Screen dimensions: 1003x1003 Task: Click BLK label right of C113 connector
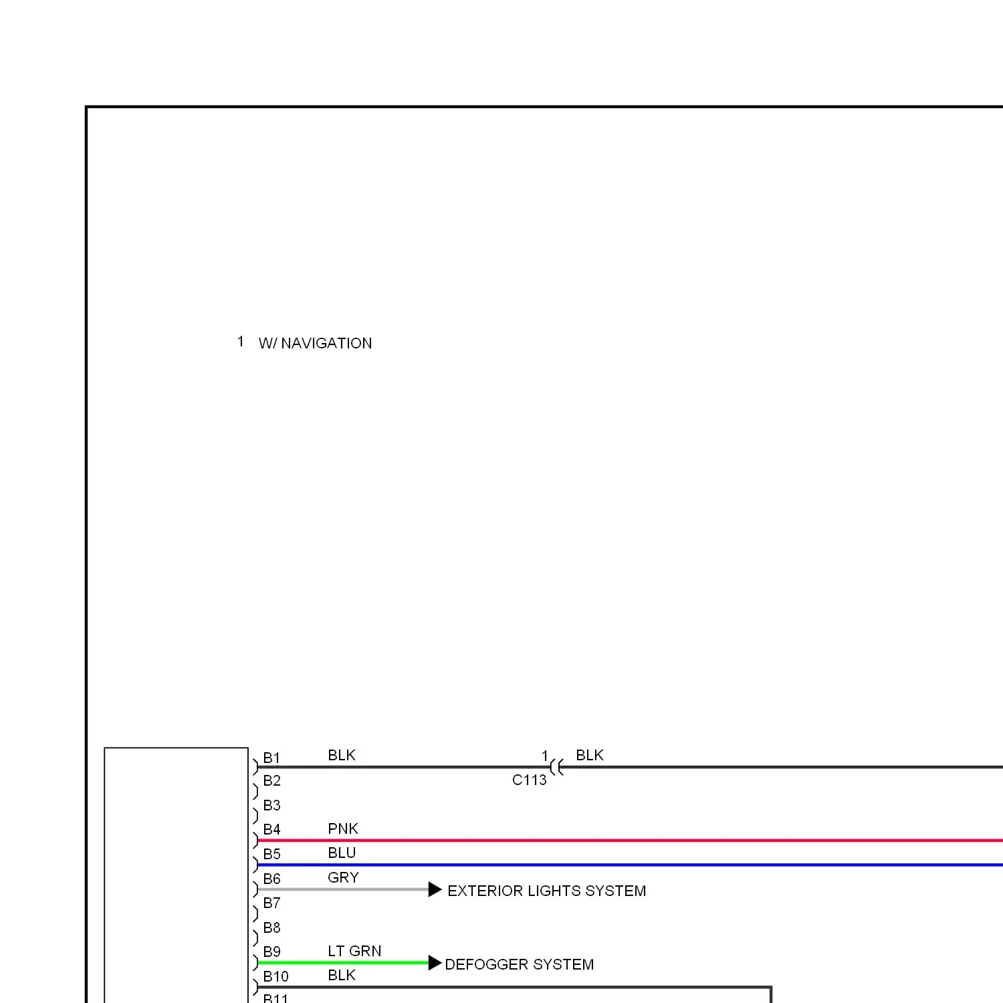tap(590, 755)
